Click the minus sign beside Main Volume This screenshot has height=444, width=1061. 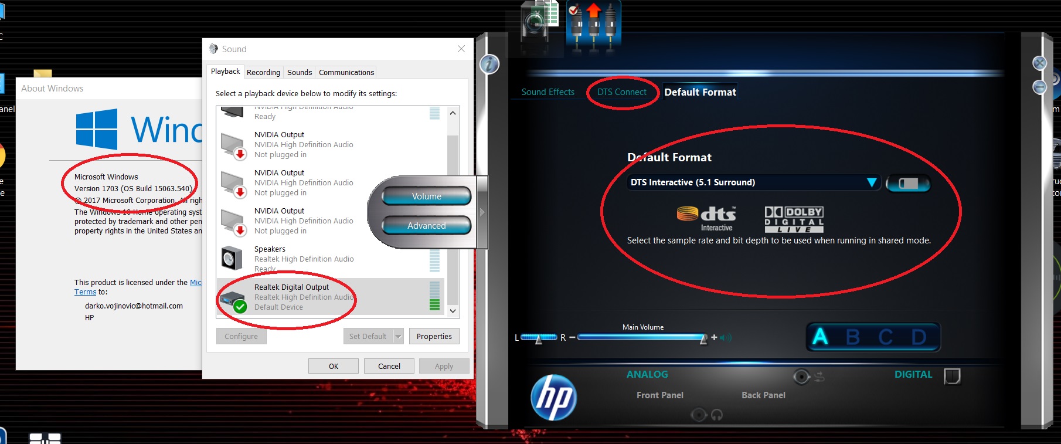[572, 337]
